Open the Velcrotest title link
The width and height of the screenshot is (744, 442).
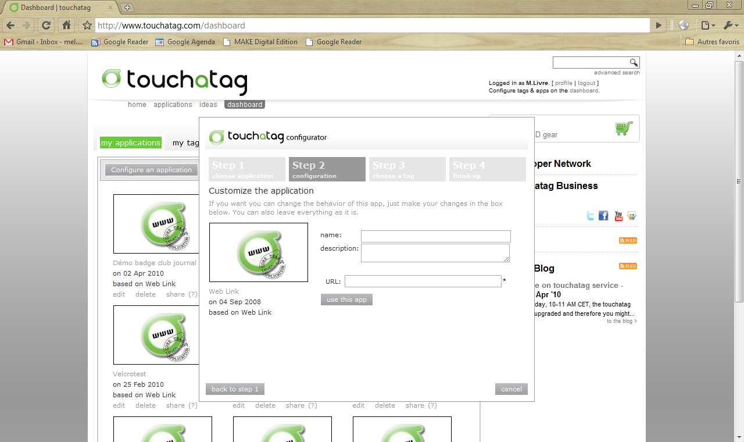[x=130, y=374]
